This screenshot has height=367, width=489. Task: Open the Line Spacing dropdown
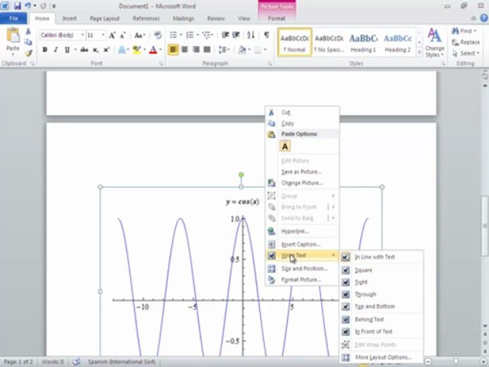[x=224, y=49]
